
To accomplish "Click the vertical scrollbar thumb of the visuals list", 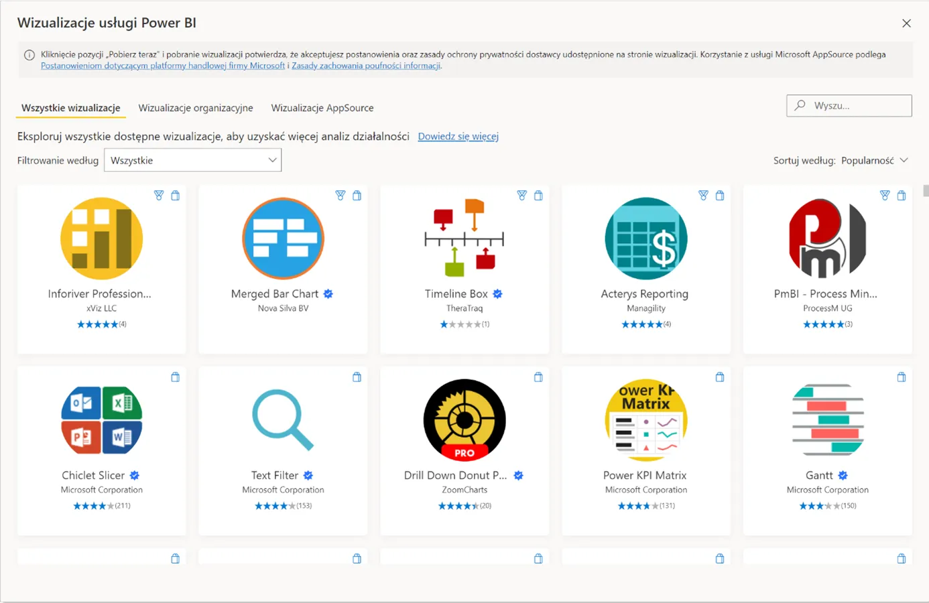I will [926, 190].
